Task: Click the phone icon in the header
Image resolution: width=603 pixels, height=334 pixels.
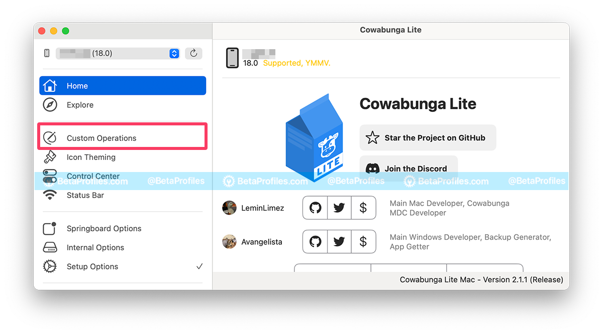Action: point(232,58)
